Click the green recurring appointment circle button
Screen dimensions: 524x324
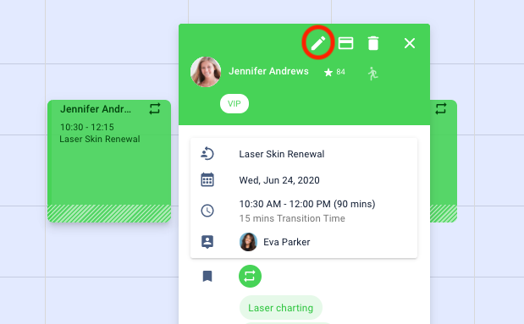pos(250,277)
